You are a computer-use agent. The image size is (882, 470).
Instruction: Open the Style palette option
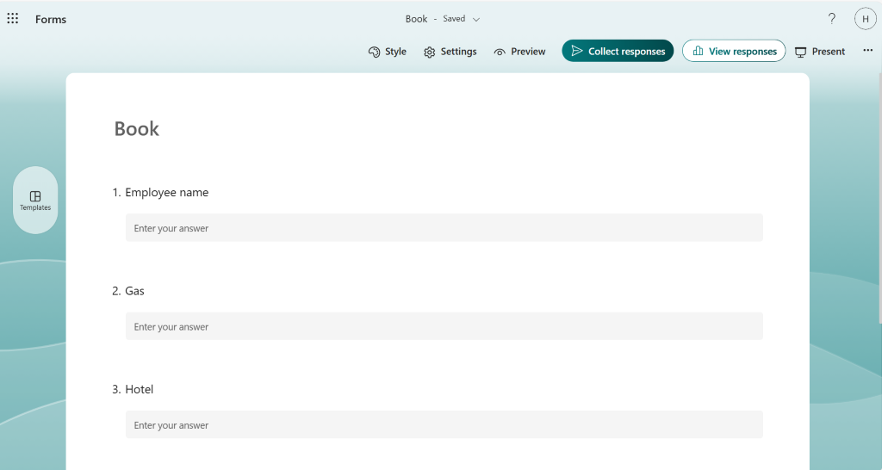click(387, 51)
